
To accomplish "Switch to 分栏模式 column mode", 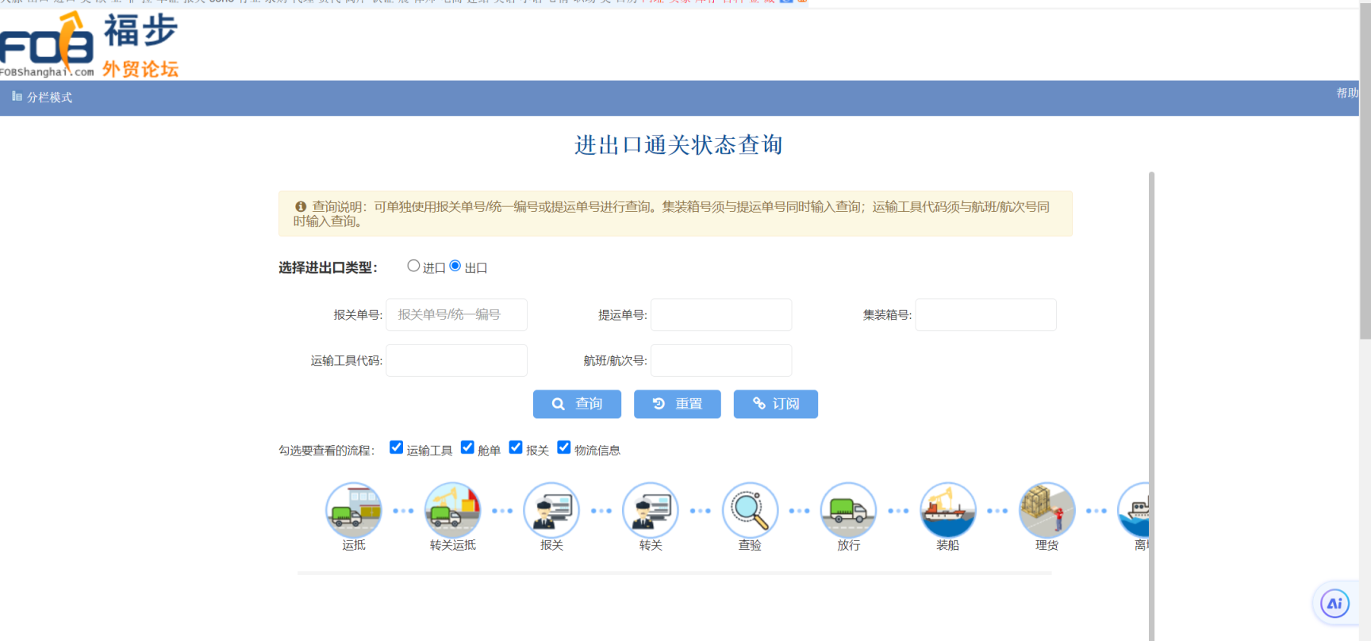I will 42,97.
